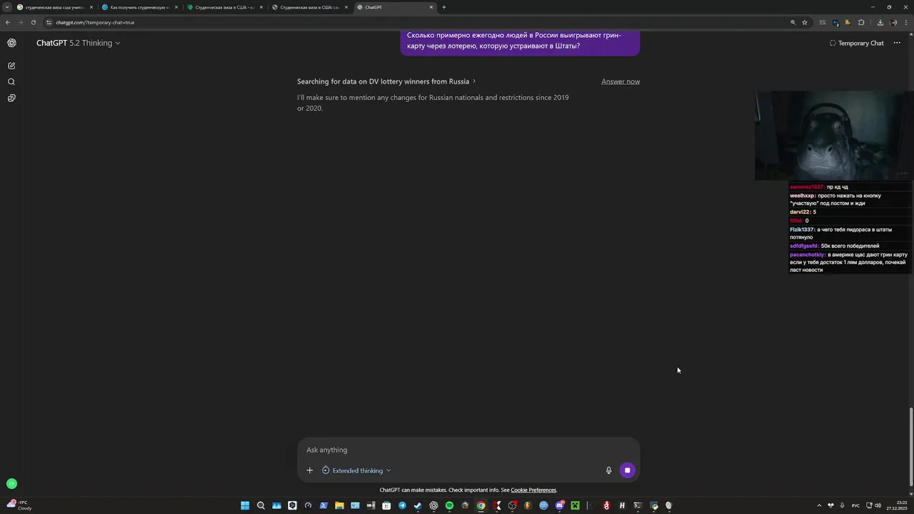Switch to the fourth 'Студенческая виза в США: сам' tab
Screen dimensions: 914x514
point(310,7)
